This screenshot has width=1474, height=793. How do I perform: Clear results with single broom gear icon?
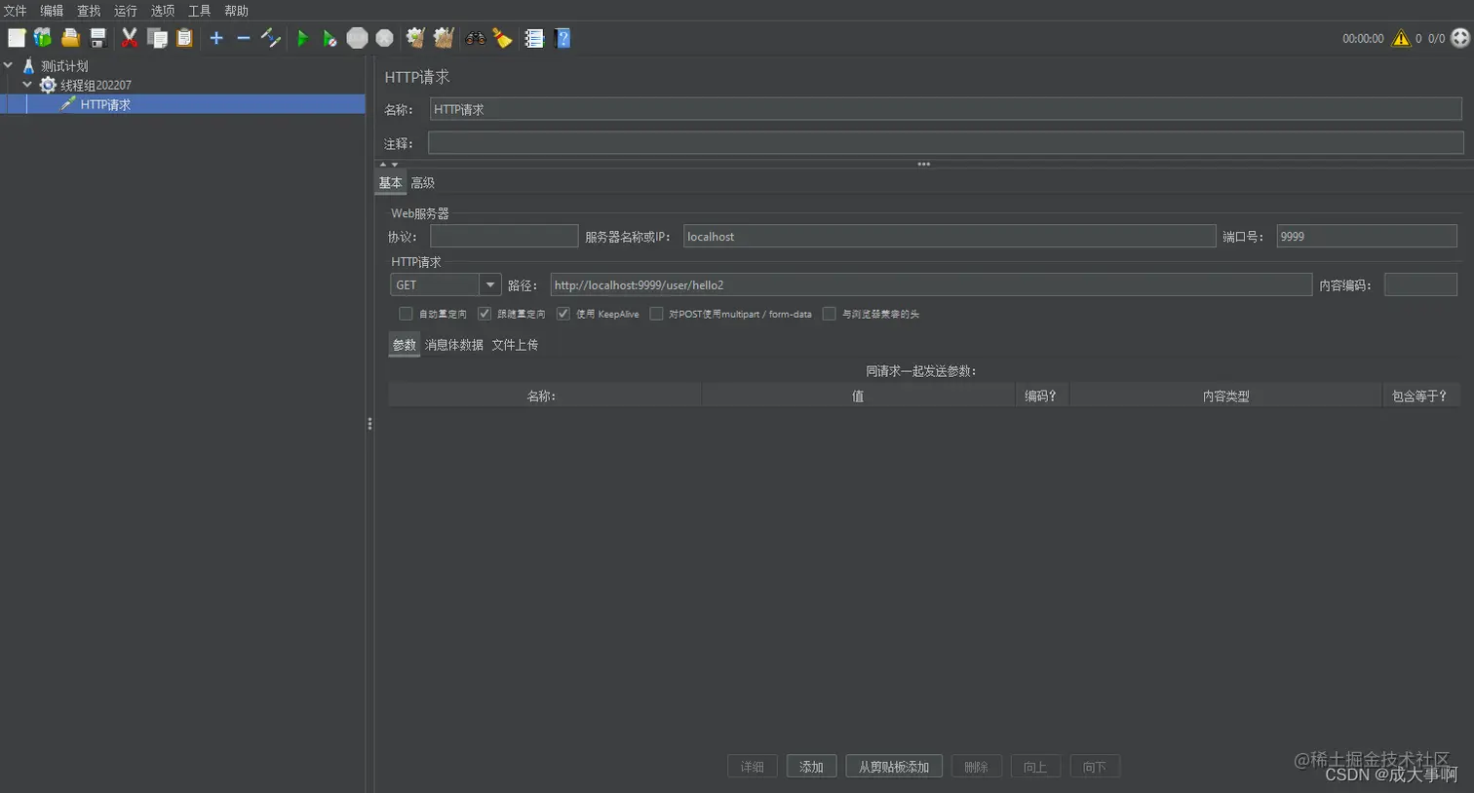tap(415, 38)
